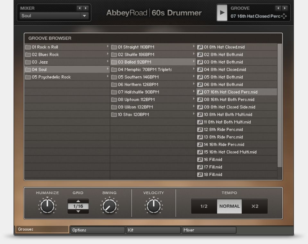This screenshot has width=308, height=244.
Task: Click the Swing knob
Action: point(109,206)
